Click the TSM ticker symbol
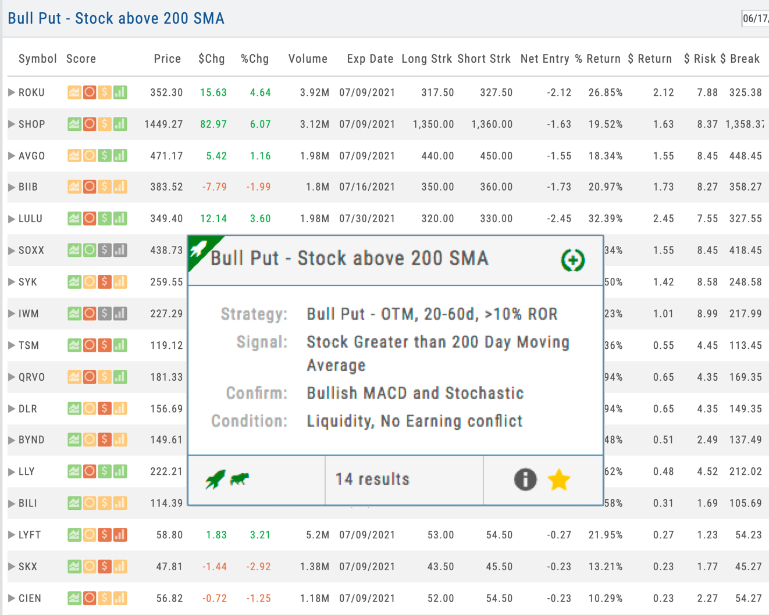 (x=29, y=345)
